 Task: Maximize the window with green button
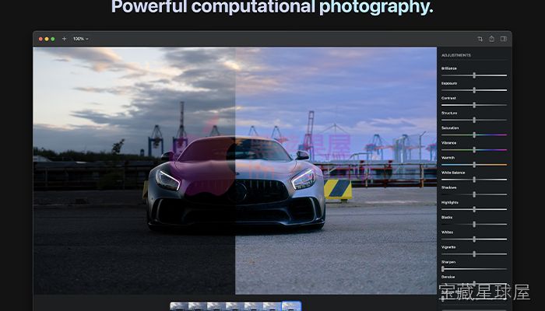[x=52, y=39]
